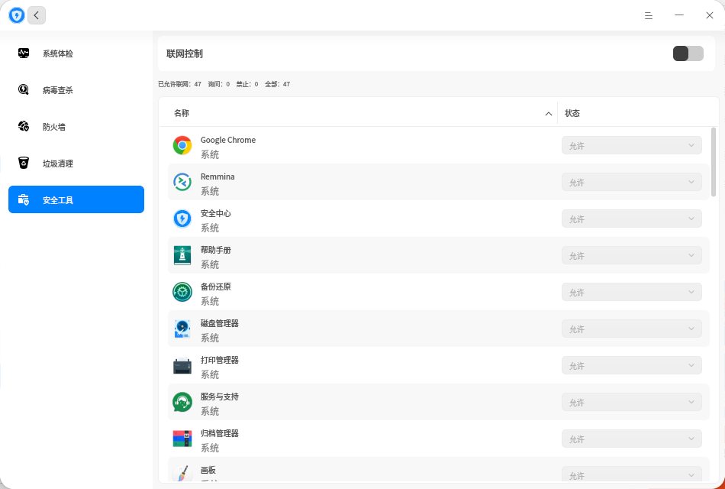This screenshot has width=725, height=489.
Task: Toggle the 联网控制 switch
Action: 688,53
